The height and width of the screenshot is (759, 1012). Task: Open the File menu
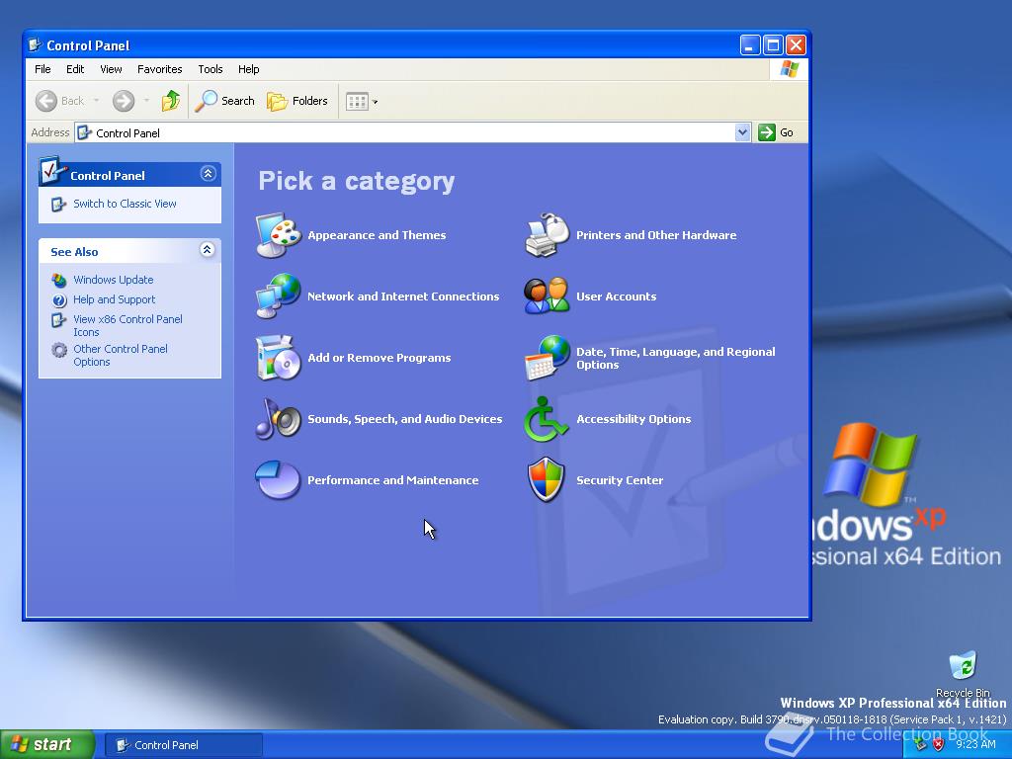coord(42,69)
